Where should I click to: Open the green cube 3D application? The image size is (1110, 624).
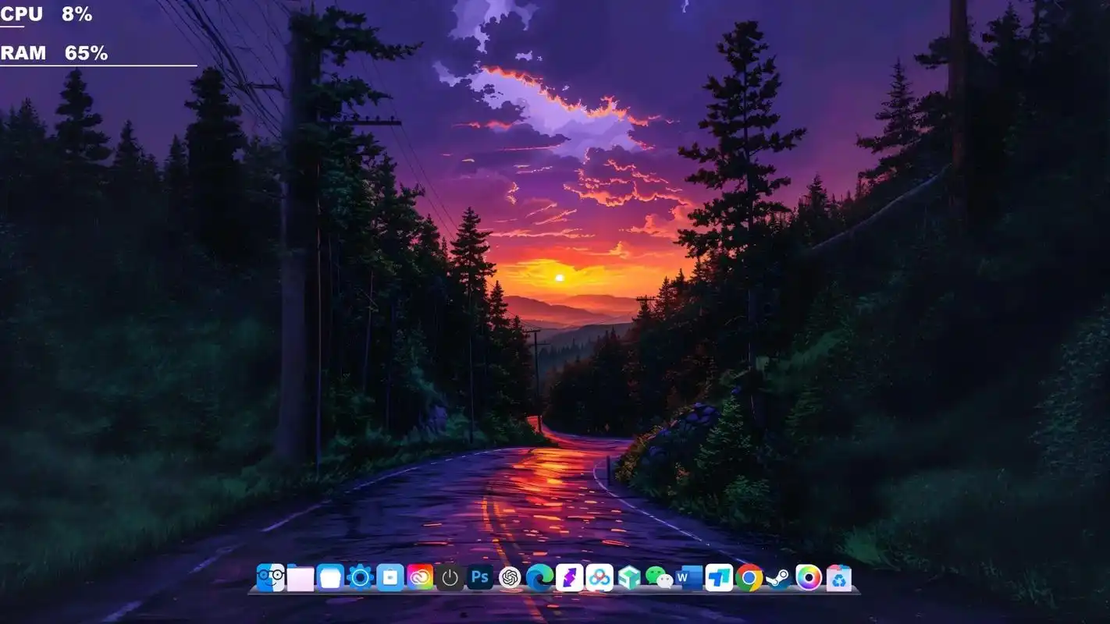click(628, 577)
